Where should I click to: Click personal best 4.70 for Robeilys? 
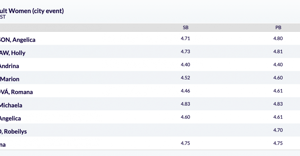click(x=278, y=130)
